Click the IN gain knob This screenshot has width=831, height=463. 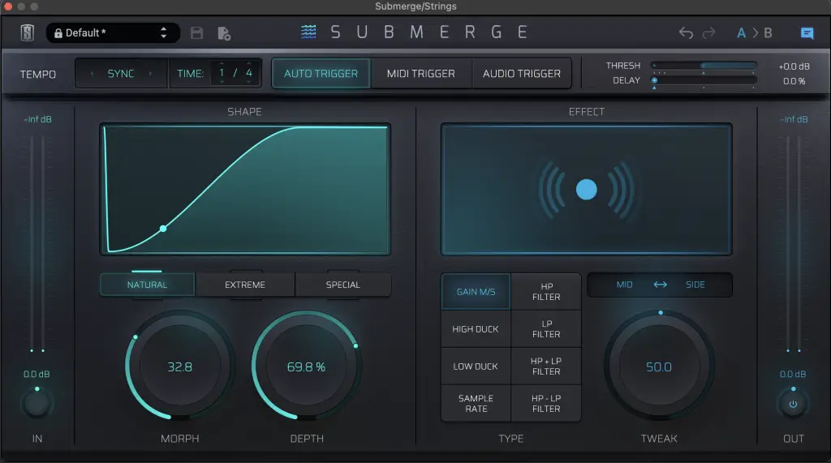37,404
